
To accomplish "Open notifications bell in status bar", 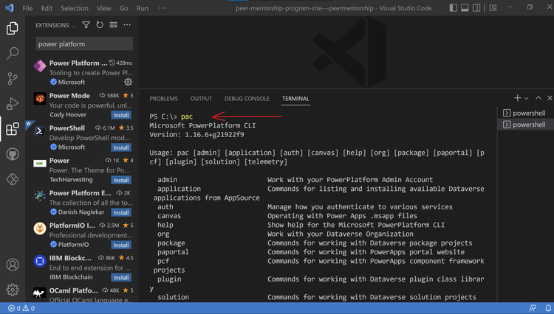I will (x=548, y=308).
